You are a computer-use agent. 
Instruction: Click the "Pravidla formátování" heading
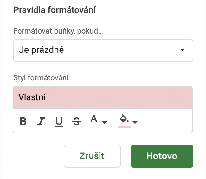pyautogui.click(x=55, y=10)
